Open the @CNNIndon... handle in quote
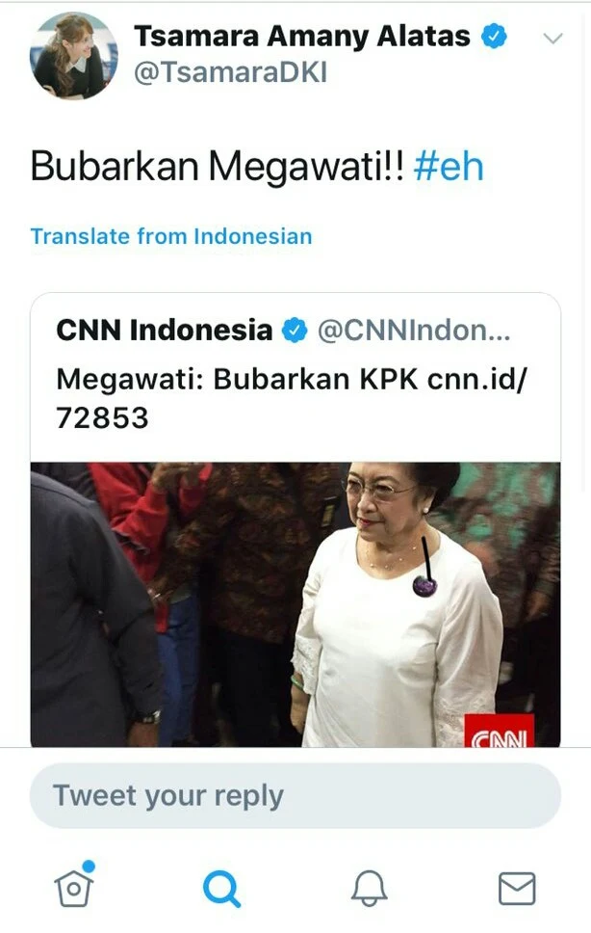Screen dimensions: 591x933 414,331
